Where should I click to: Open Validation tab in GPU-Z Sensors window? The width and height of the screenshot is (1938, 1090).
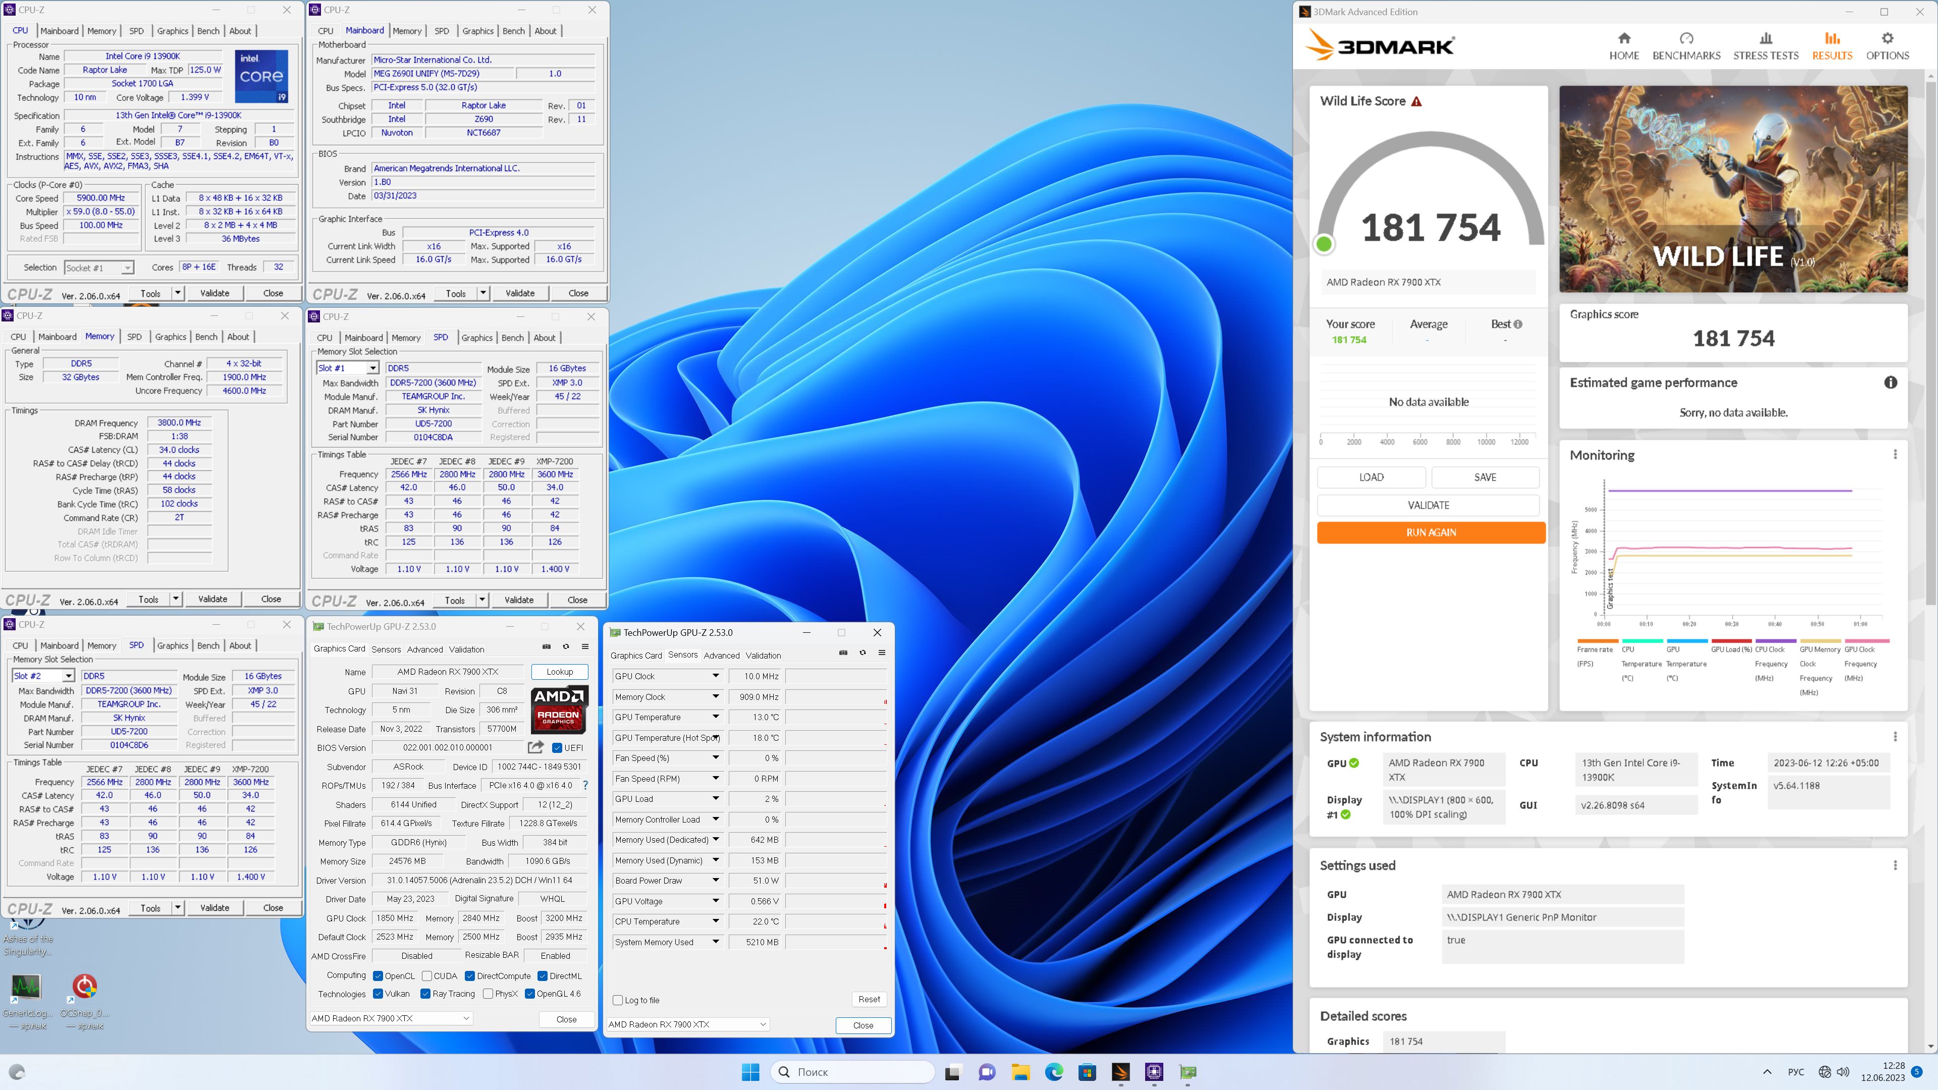[763, 655]
